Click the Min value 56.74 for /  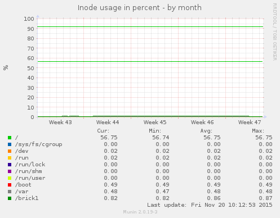pos(161,138)
